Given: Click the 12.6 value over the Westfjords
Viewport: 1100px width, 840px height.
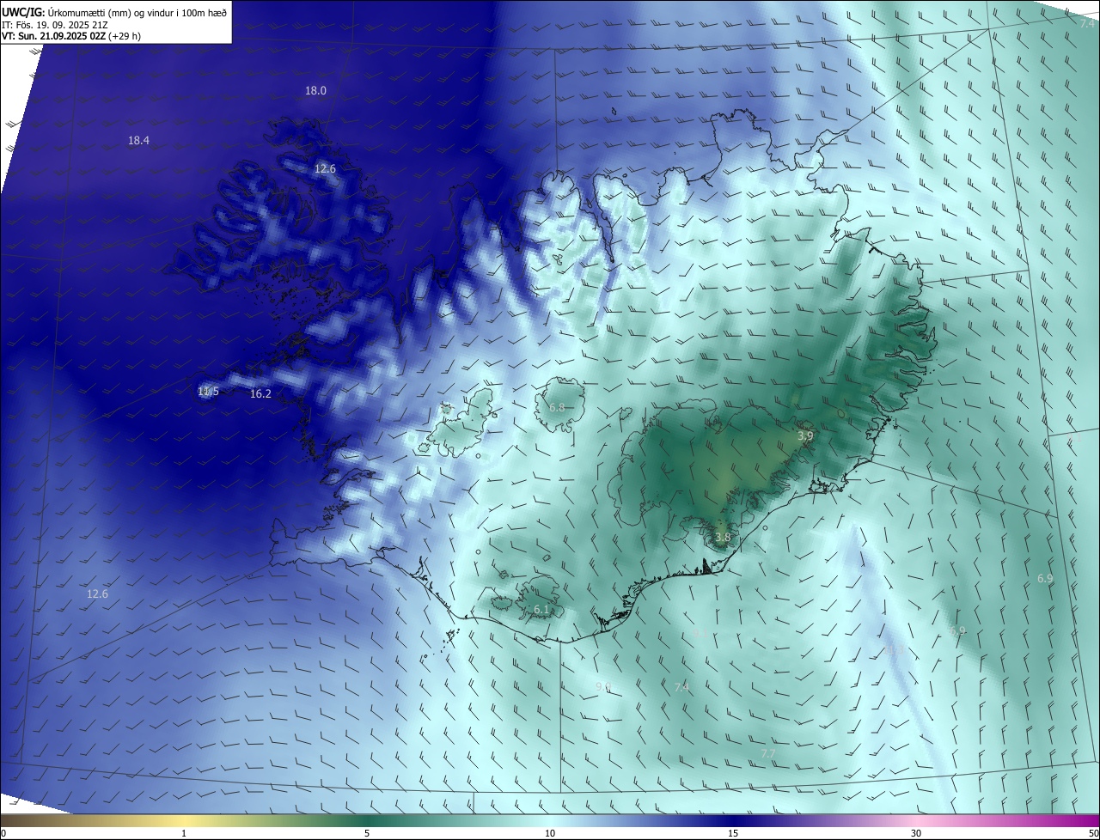Looking at the screenshot, I should tap(325, 168).
